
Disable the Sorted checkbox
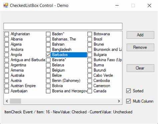[x=128, y=91]
